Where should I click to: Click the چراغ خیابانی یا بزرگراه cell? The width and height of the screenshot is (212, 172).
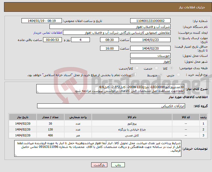132,129
